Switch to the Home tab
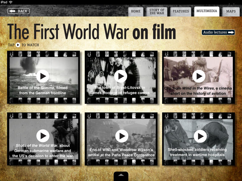Screen dimensions: 242x181 pos(136,11)
